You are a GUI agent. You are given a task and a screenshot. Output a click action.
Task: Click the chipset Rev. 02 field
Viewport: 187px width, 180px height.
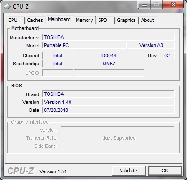pyautogui.click(x=167, y=56)
